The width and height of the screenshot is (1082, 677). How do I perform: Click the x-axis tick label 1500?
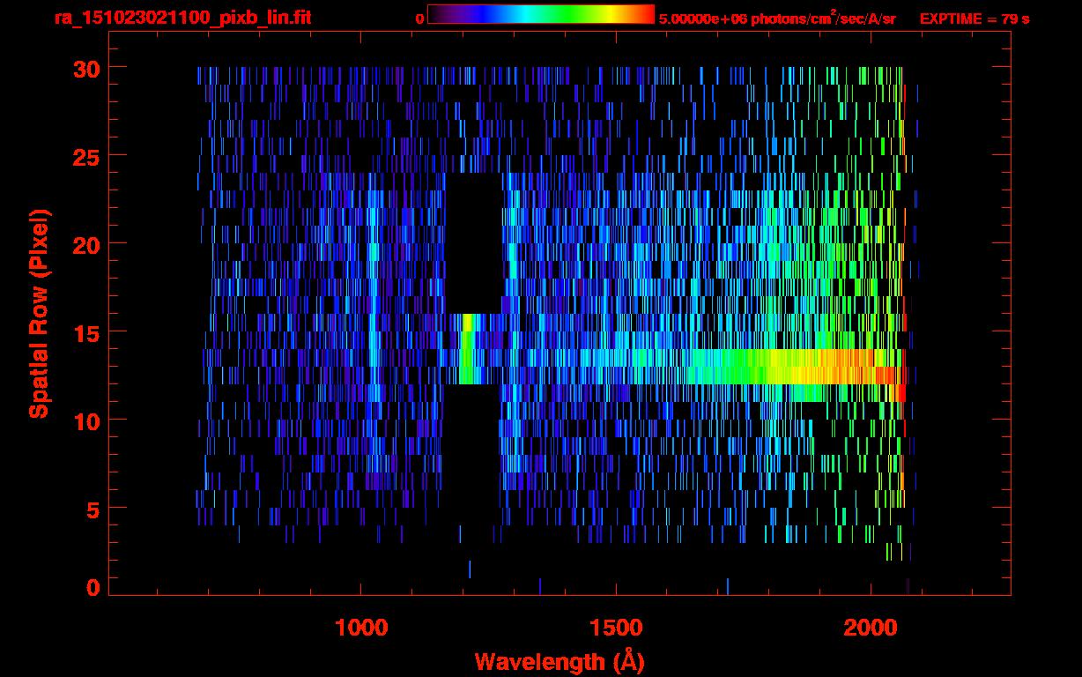(x=616, y=628)
